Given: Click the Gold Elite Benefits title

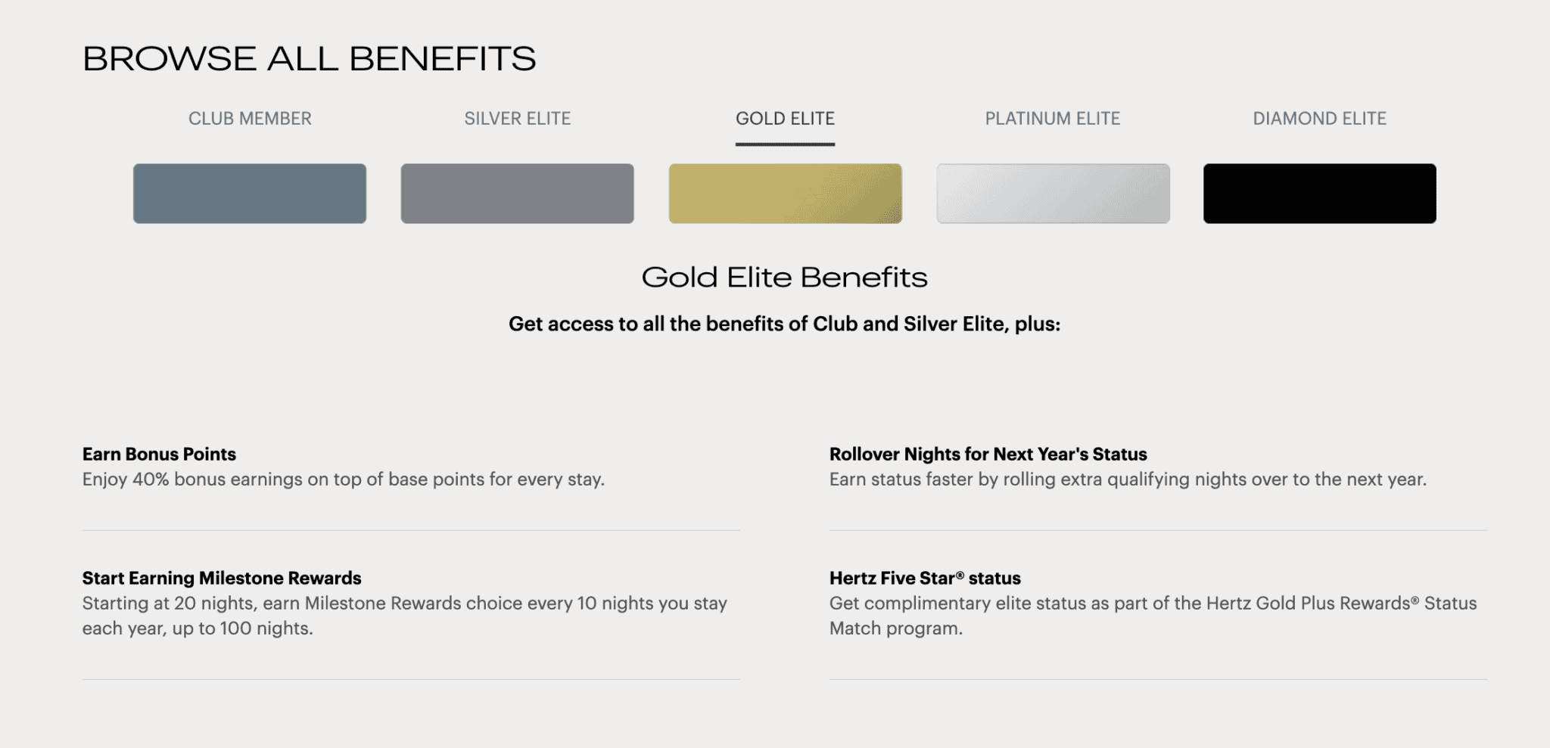Looking at the screenshot, I should coord(785,278).
